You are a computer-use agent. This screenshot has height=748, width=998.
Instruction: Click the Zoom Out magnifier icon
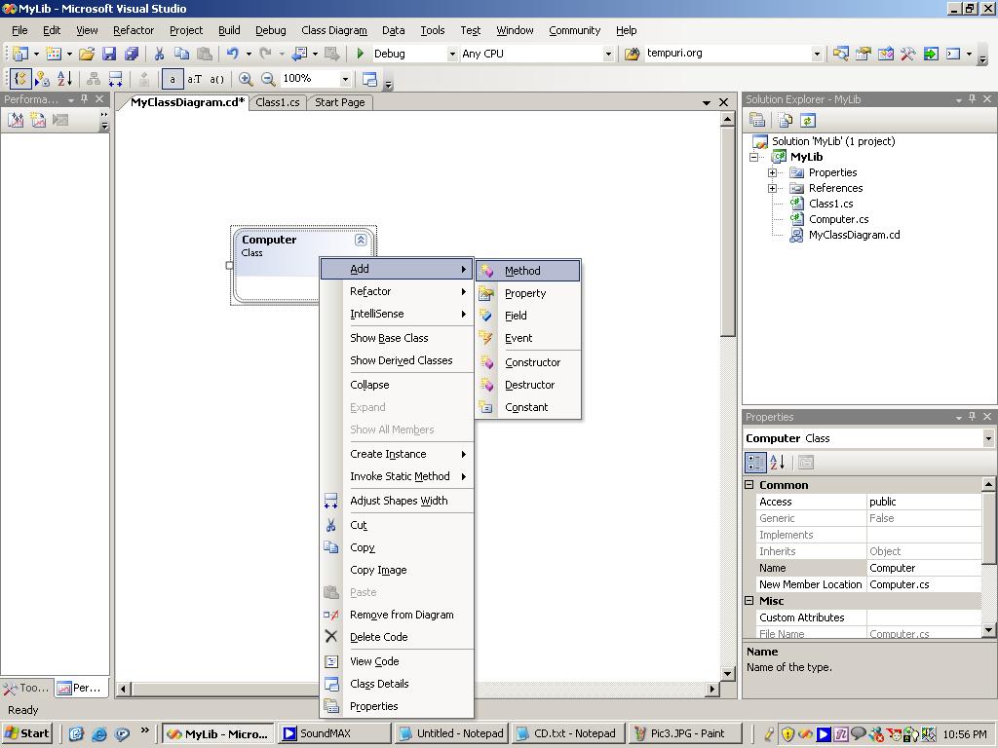click(x=268, y=79)
